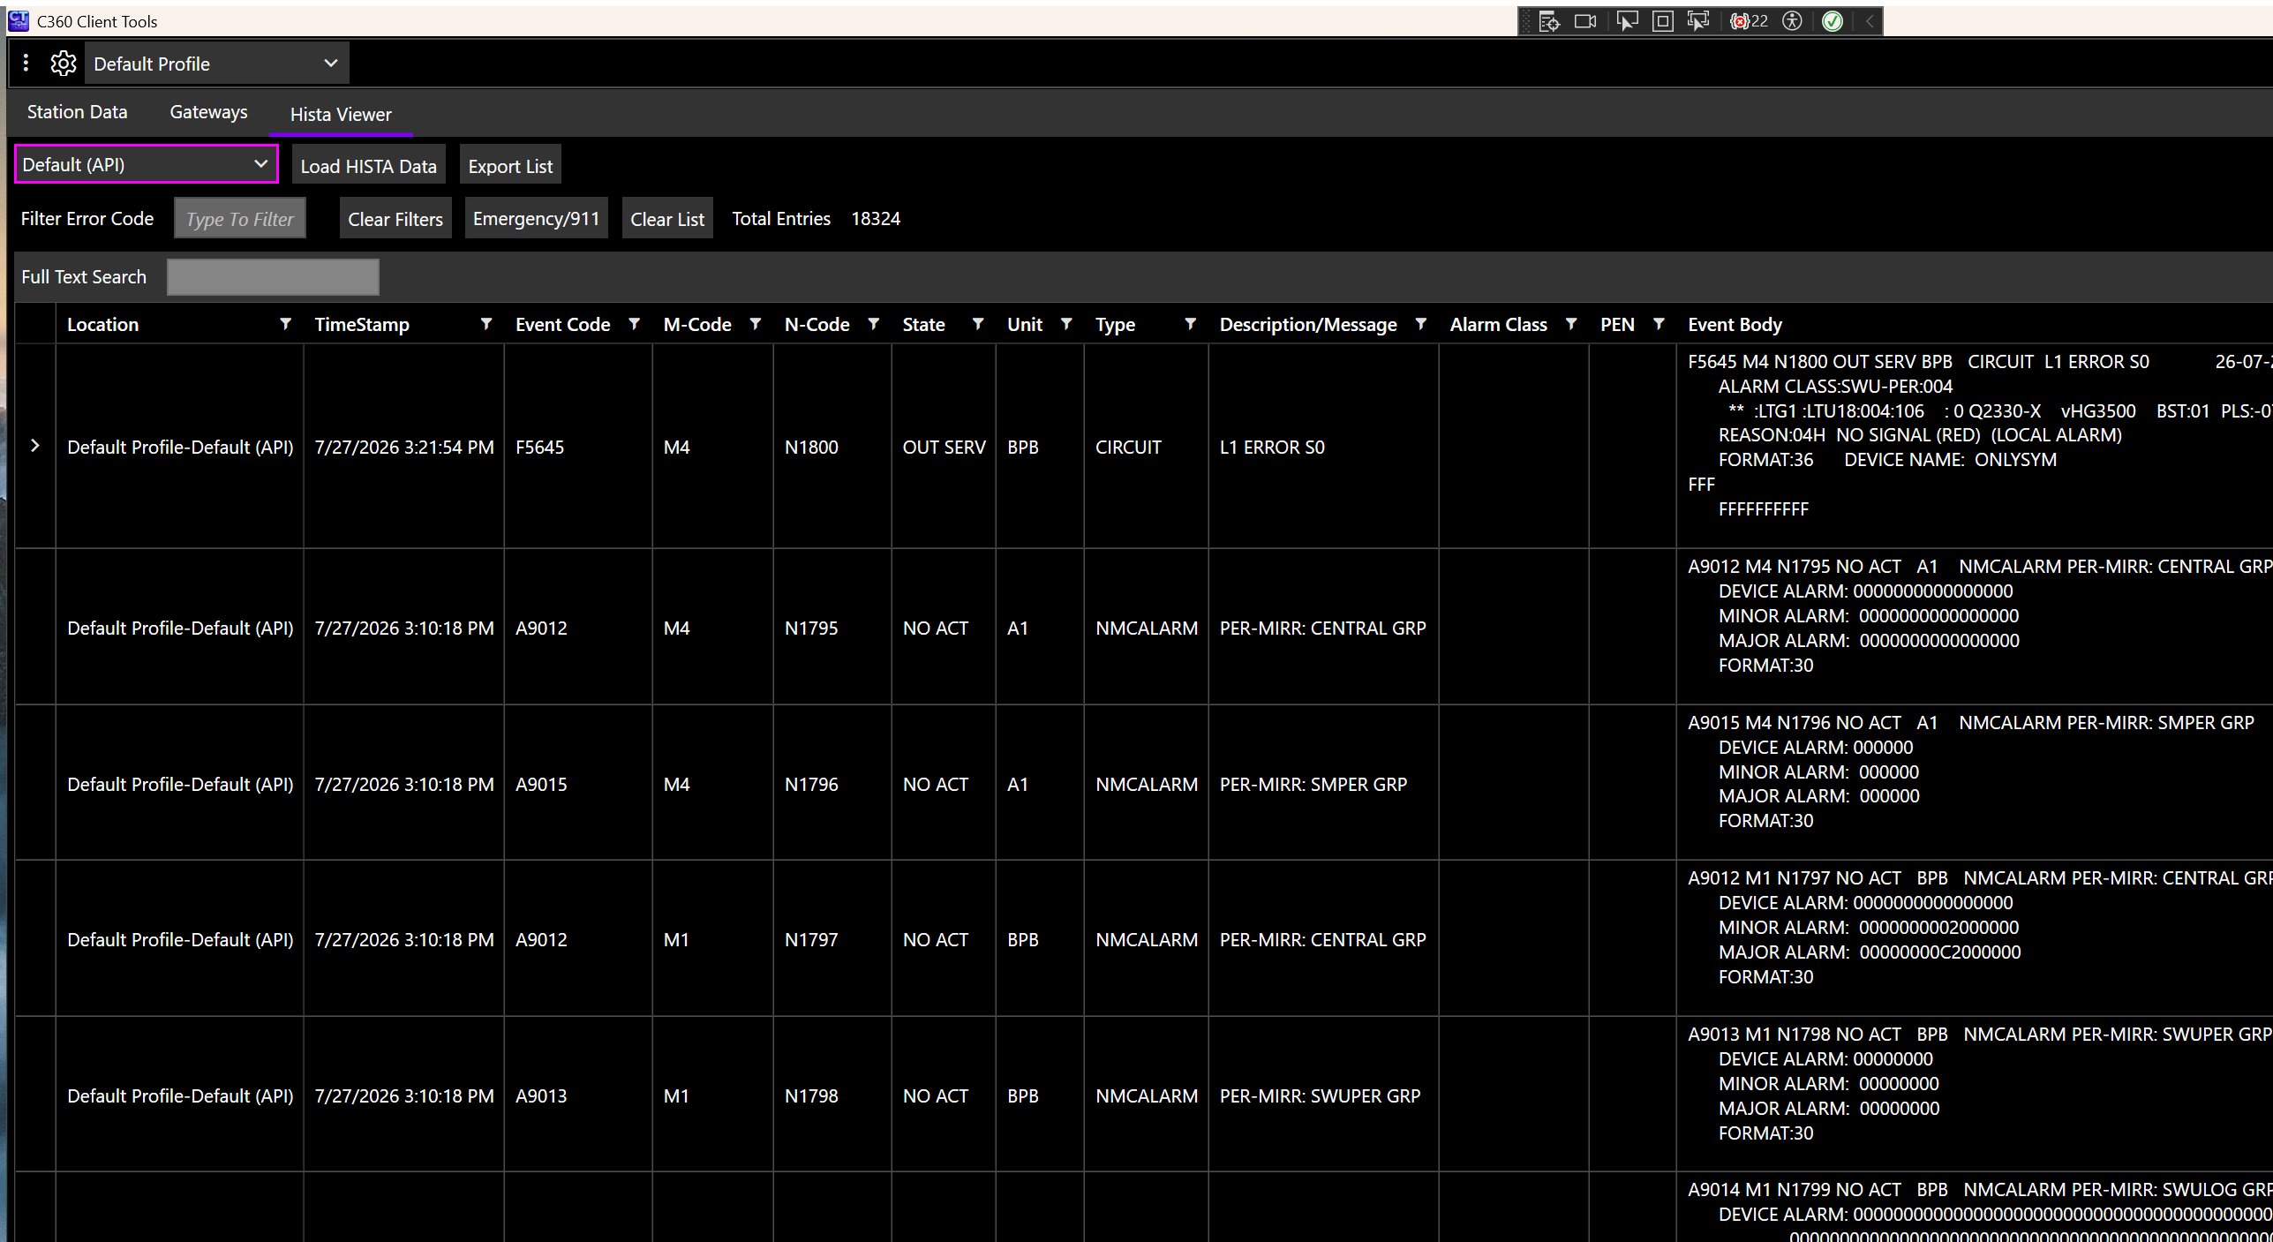The image size is (2273, 1242).
Task: Filter the Unit column
Action: 1066,324
